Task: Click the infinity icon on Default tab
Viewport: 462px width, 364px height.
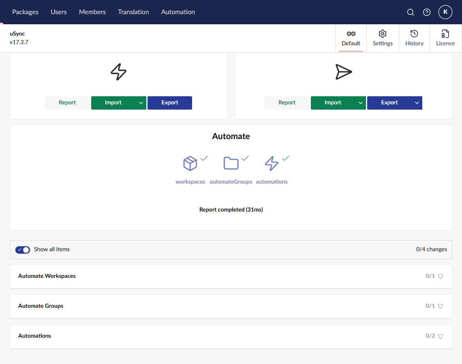Action: point(351,34)
